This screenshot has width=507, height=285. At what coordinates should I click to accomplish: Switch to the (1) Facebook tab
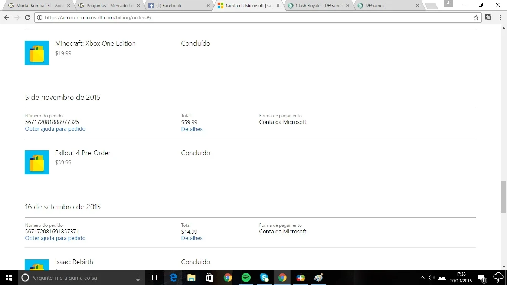(180, 6)
